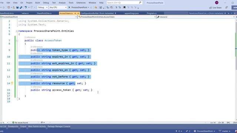Collapse the AccessToken class block
This screenshot has height=133, width=237.
[x=17, y=41]
